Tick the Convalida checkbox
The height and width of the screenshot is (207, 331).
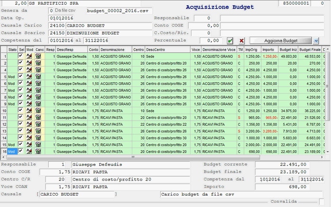coord(322,202)
